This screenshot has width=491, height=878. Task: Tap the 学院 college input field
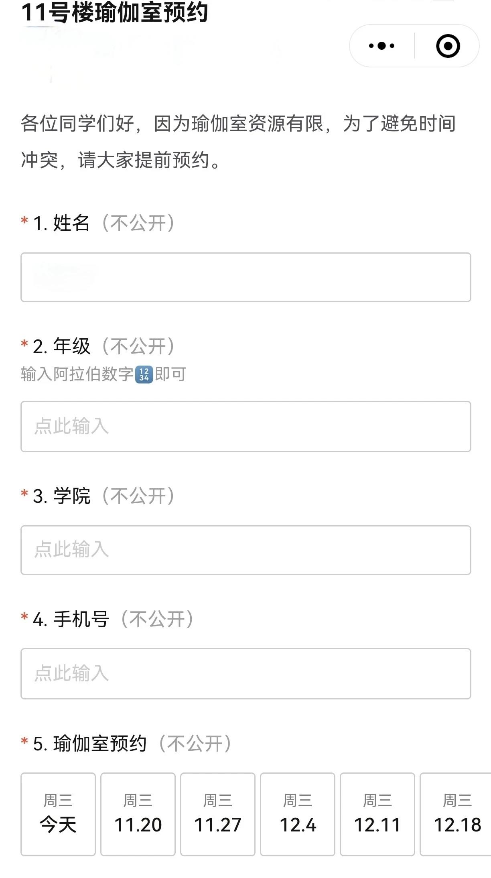[x=245, y=550]
